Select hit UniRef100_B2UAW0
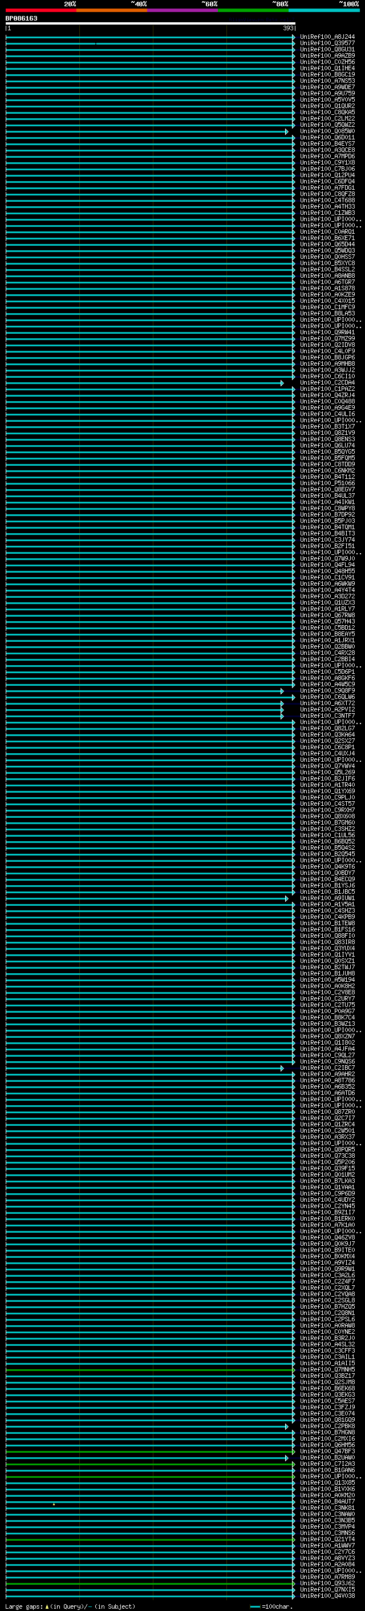 click(327, 1458)
